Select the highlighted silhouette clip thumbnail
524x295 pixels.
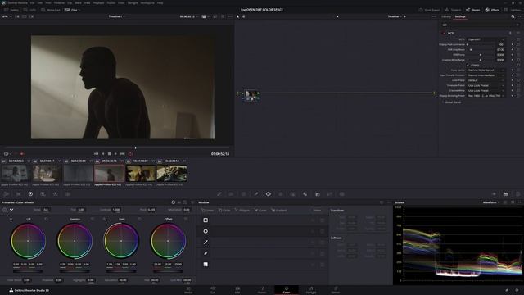click(109, 173)
